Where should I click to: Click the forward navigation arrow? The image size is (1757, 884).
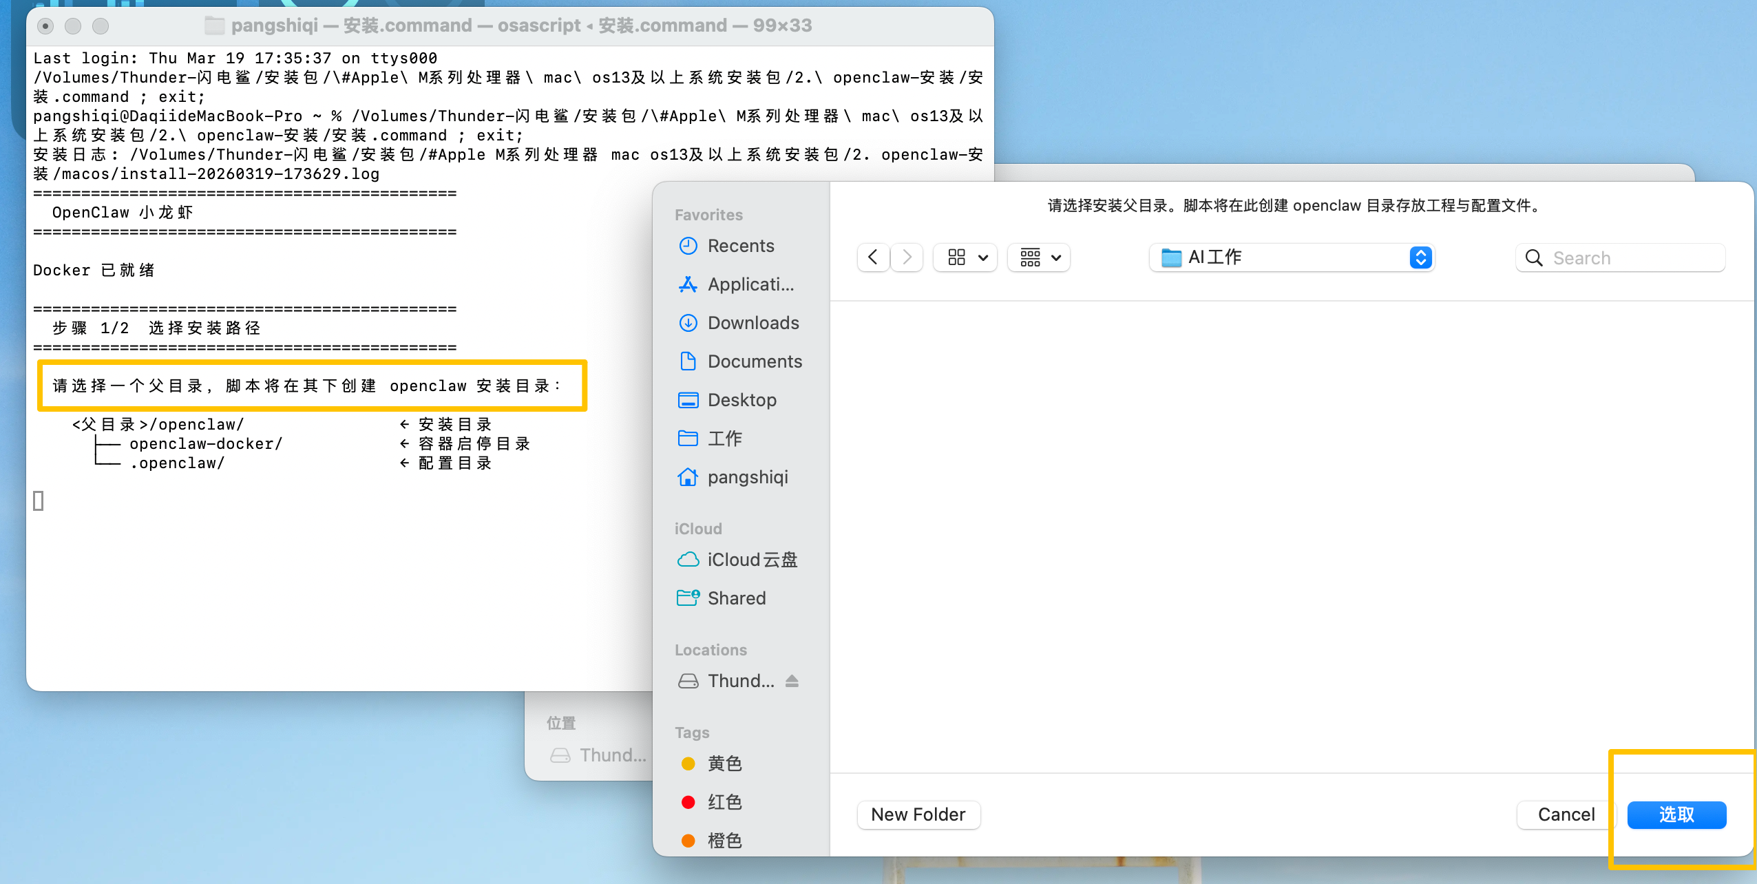tap(907, 257)
